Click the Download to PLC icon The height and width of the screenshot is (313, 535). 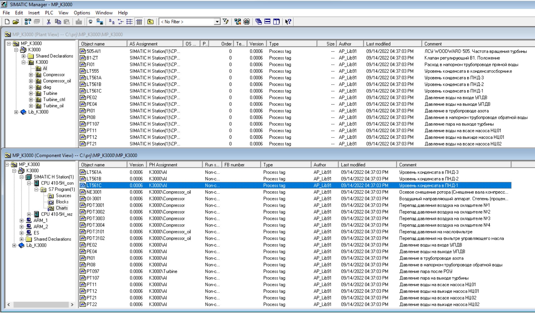[x=79, y=21]
